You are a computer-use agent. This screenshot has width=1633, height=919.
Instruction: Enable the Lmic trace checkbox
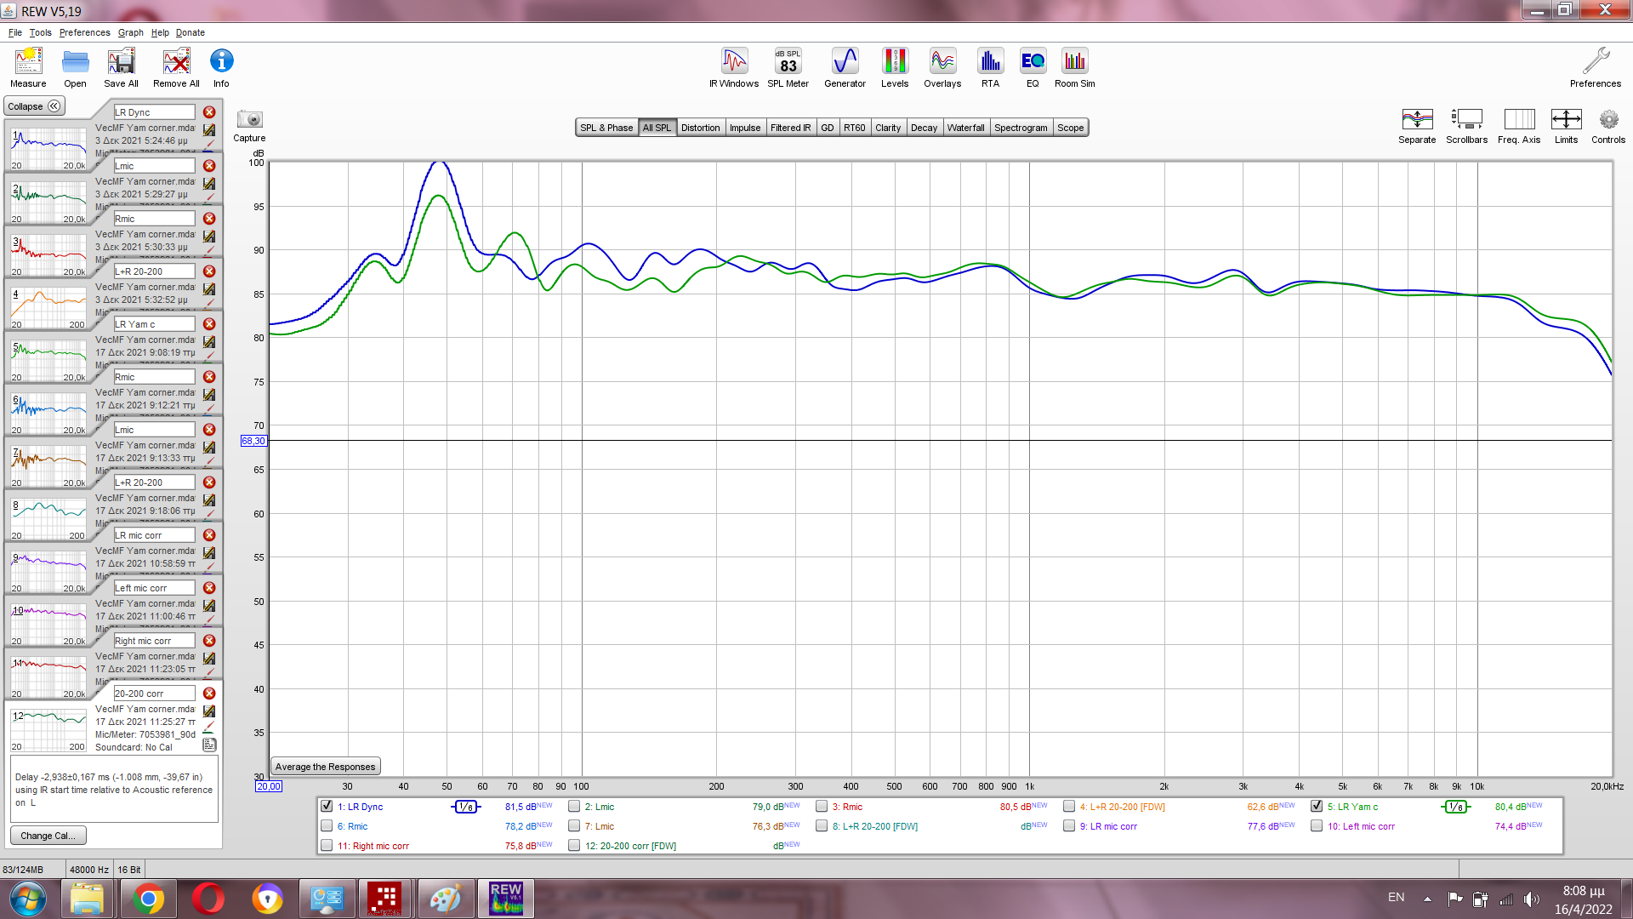pyautogui.click(x=574, y=806)
